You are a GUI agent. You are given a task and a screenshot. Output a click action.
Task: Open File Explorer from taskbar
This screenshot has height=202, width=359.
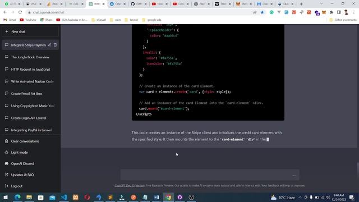[29, 197]
